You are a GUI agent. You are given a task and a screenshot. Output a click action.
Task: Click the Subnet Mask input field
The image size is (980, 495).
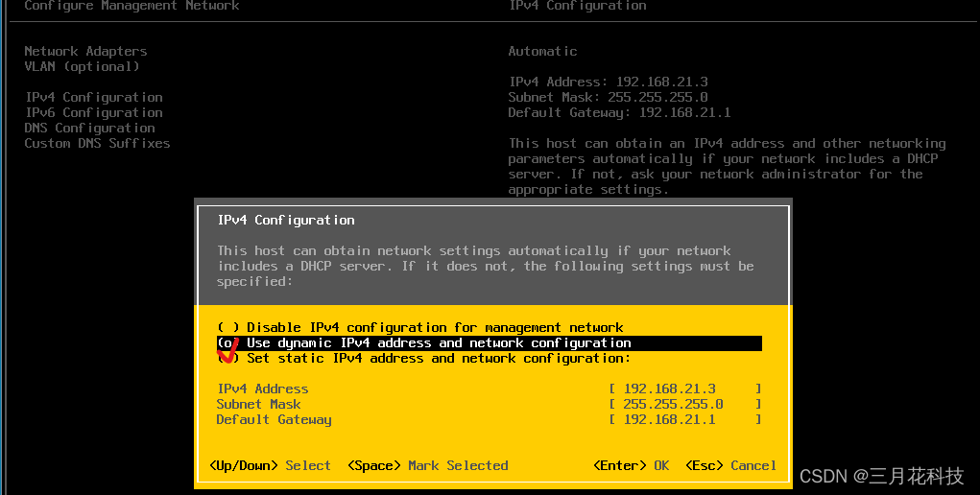(x=685, y=405)
